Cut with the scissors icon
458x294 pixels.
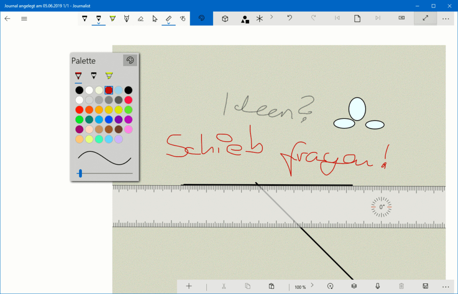pos(224,286)
